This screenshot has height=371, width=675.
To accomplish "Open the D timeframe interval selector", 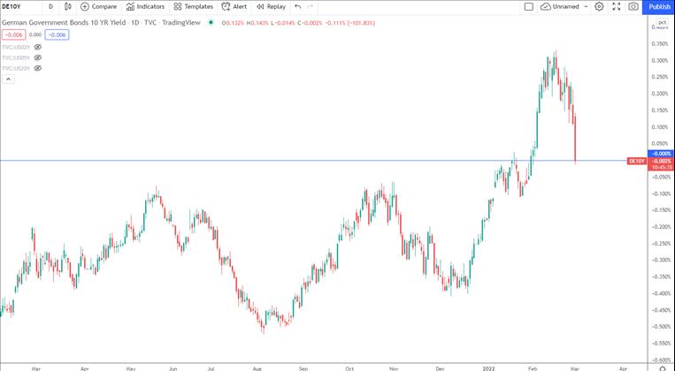I will pyautogui.click(x=50, y=6).
